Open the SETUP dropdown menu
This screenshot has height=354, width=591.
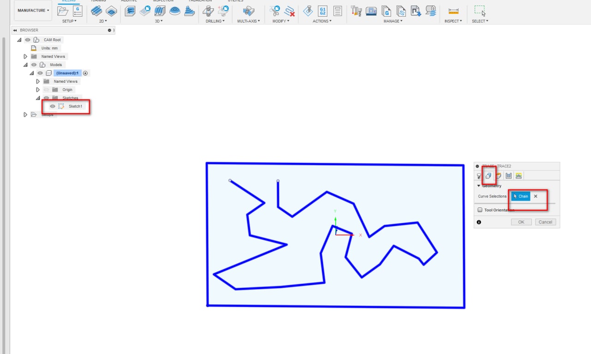69,21
